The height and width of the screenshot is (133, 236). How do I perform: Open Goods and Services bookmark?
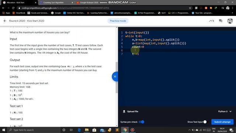pos(38,13)
